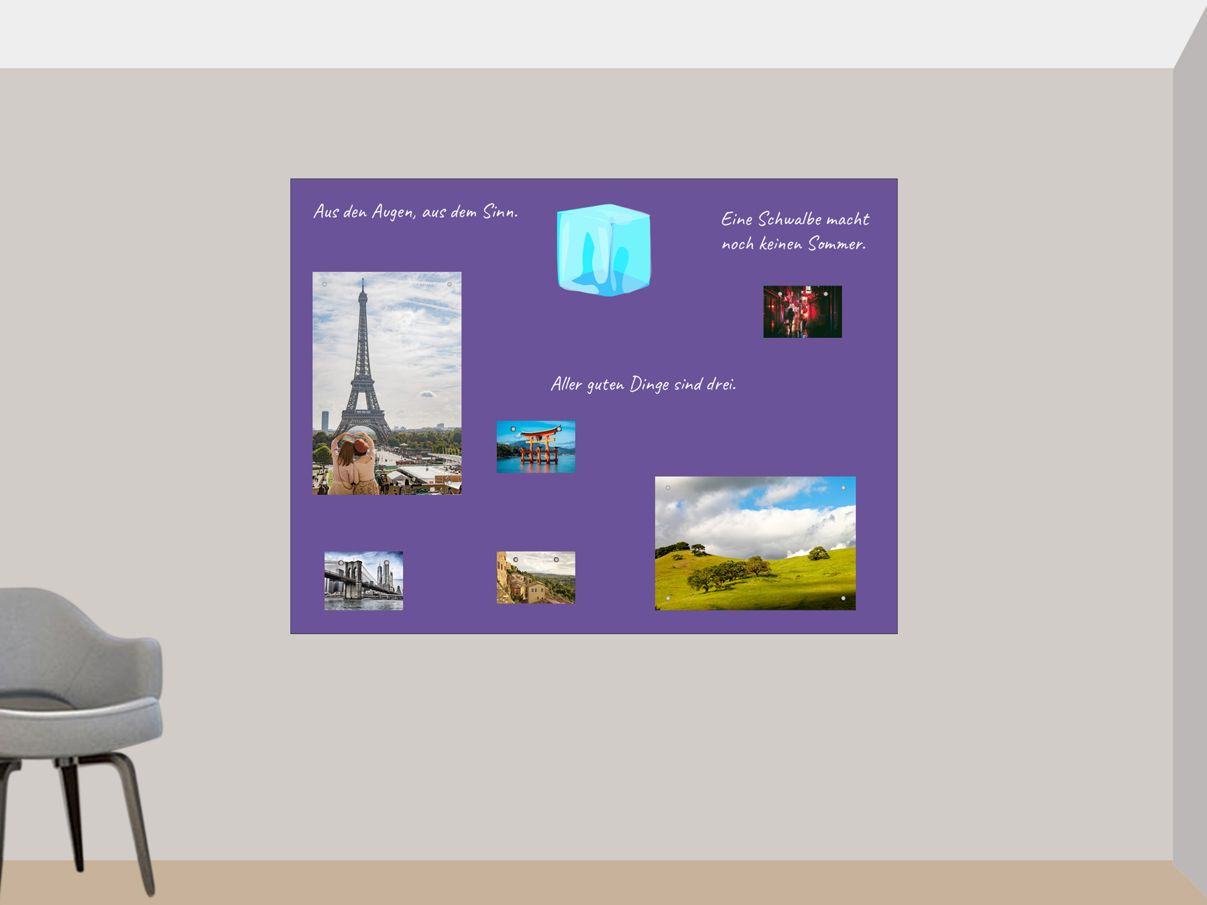This screenshot has width=1207, height=905.
Task: Click top-right pin on green hills photo
Action: [x=843, y=488]
